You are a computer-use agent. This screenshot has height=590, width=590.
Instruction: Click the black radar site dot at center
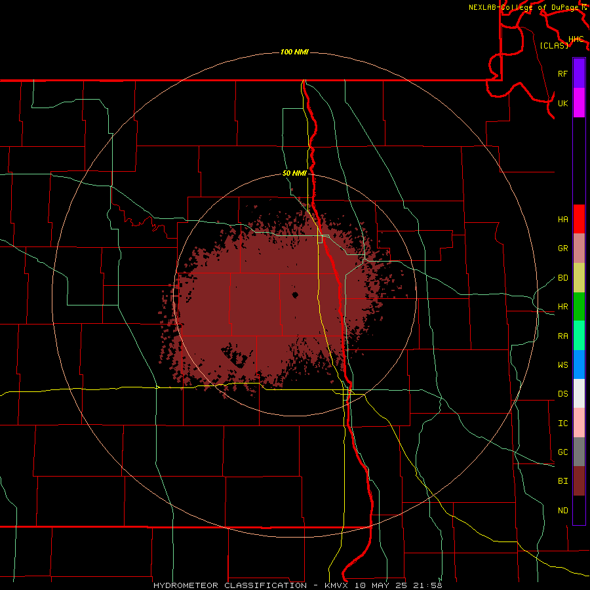click(x=295, y=295)
